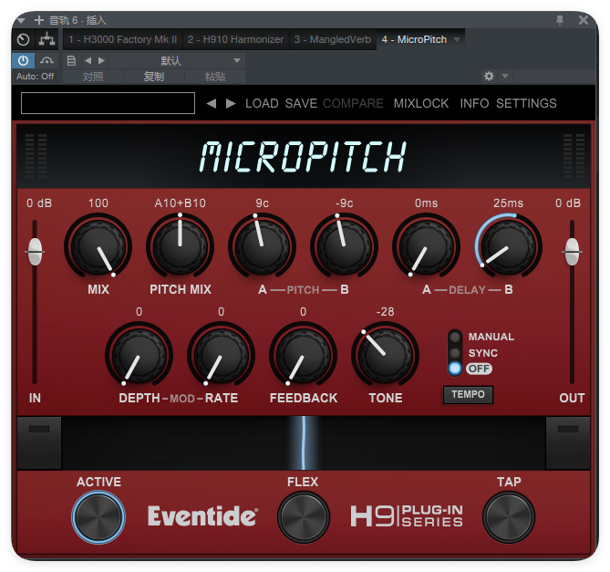Open the 默认 preset dropdown
610x572 pixels.
[176, 61]
